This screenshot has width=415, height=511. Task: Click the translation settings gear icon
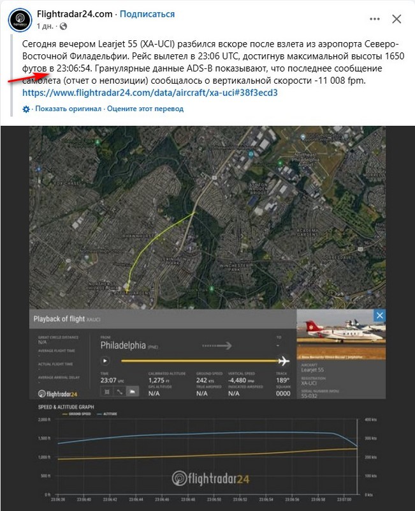tap(26, 109)
